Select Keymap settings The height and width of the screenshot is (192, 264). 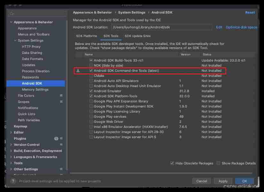click(x=20, y=126)
